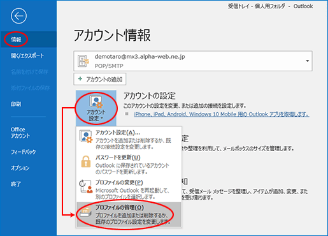Choose プロファイルの管理(O) from the menu

(129, 214)
